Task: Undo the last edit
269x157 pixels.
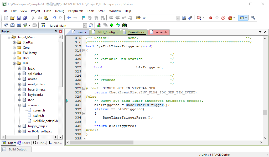Action: pos(54,18)
